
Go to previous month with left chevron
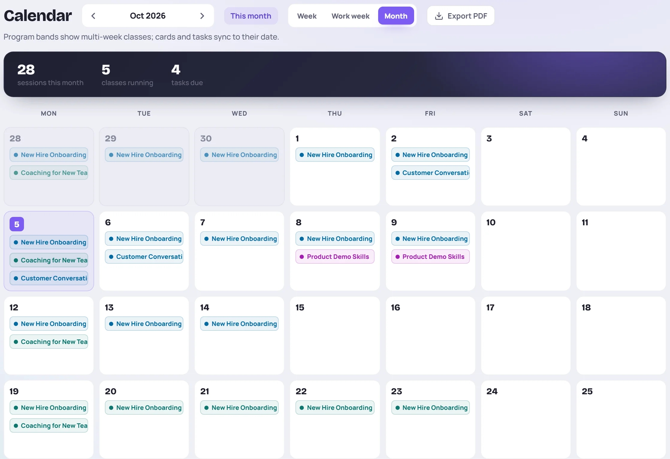pyautogui.click(x=93, y=16)
